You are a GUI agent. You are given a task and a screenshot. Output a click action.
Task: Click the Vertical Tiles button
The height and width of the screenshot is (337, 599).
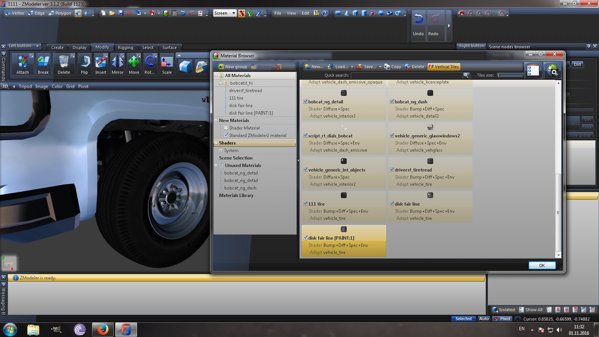pyautogui.click(x=444, y=67)
